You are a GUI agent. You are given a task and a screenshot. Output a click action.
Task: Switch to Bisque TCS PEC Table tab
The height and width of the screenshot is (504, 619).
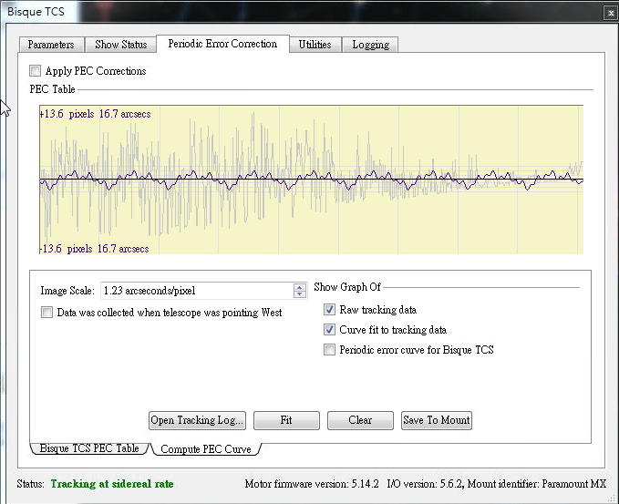point(89,448)
